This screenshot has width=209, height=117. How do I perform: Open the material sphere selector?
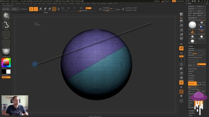coord(6,53)
